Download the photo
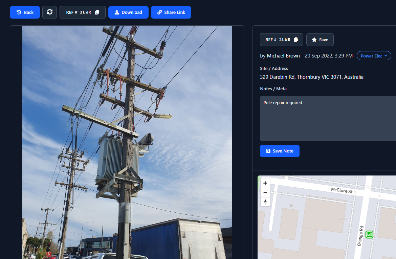 (x=128, y=13)
